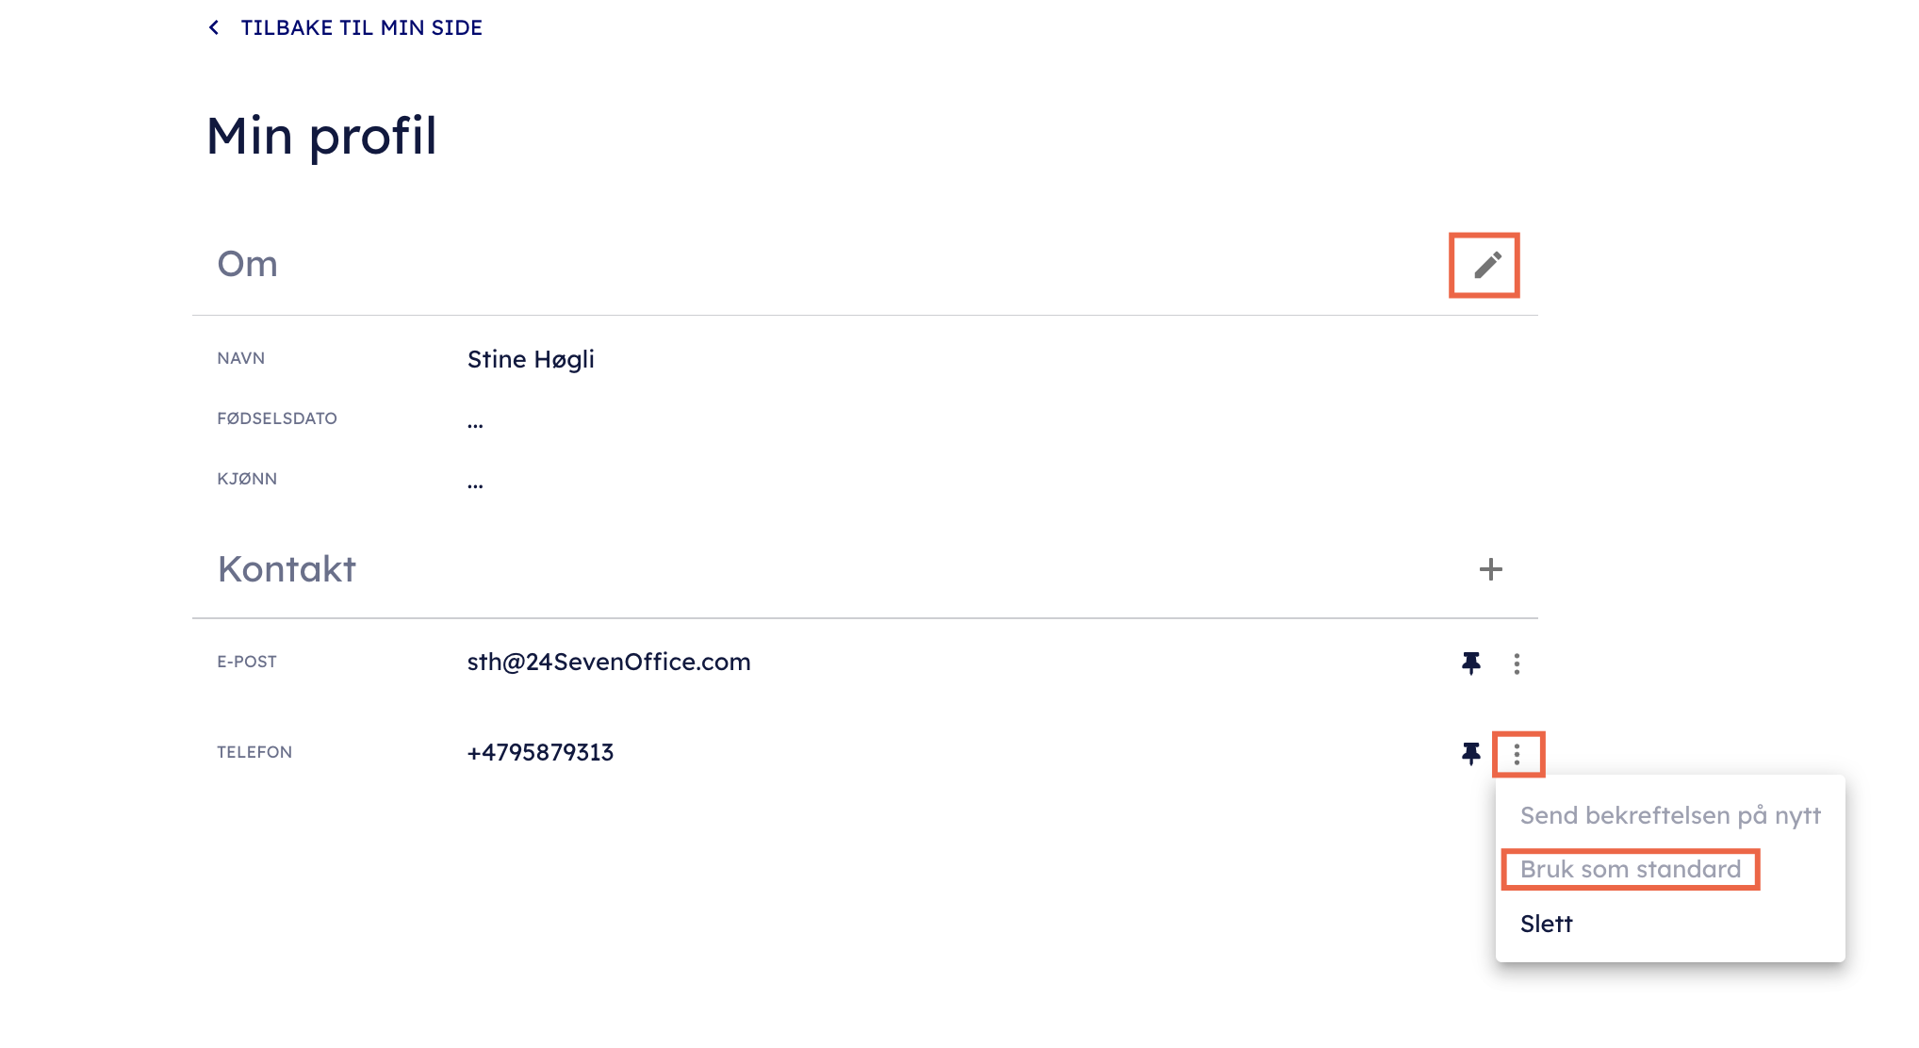Open the three-dot menu for E-post
Image resolution: width=1919 pixels, height=1048 pixels.
(x=1517, y=663)
